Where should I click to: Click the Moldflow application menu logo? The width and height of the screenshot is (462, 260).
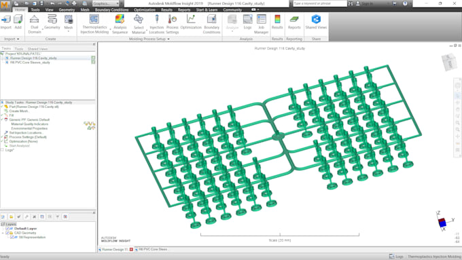coord(5,5)
